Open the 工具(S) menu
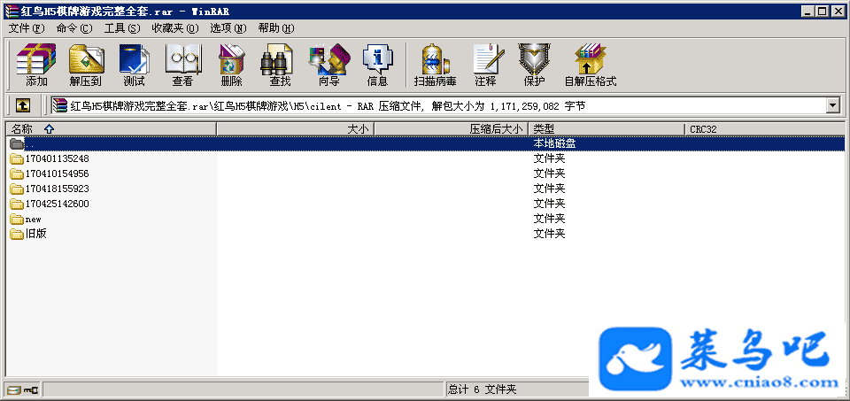 pos(122,28)
